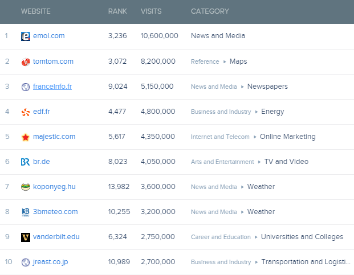The image size is (354, 275).
Task: Click the Internet and Telecom category
Action: pyautogui.click(x=220, y=137)
